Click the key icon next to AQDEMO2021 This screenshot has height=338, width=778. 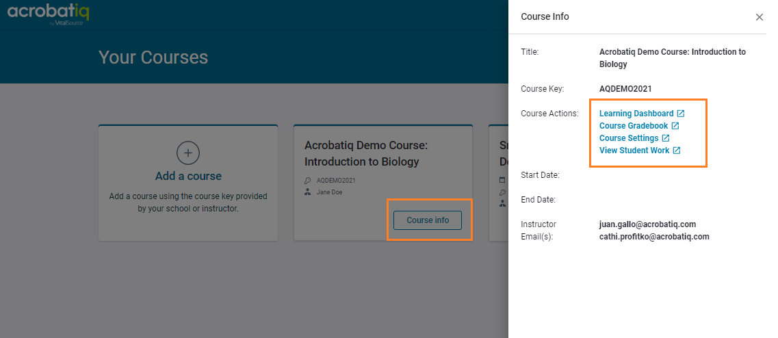308,181
